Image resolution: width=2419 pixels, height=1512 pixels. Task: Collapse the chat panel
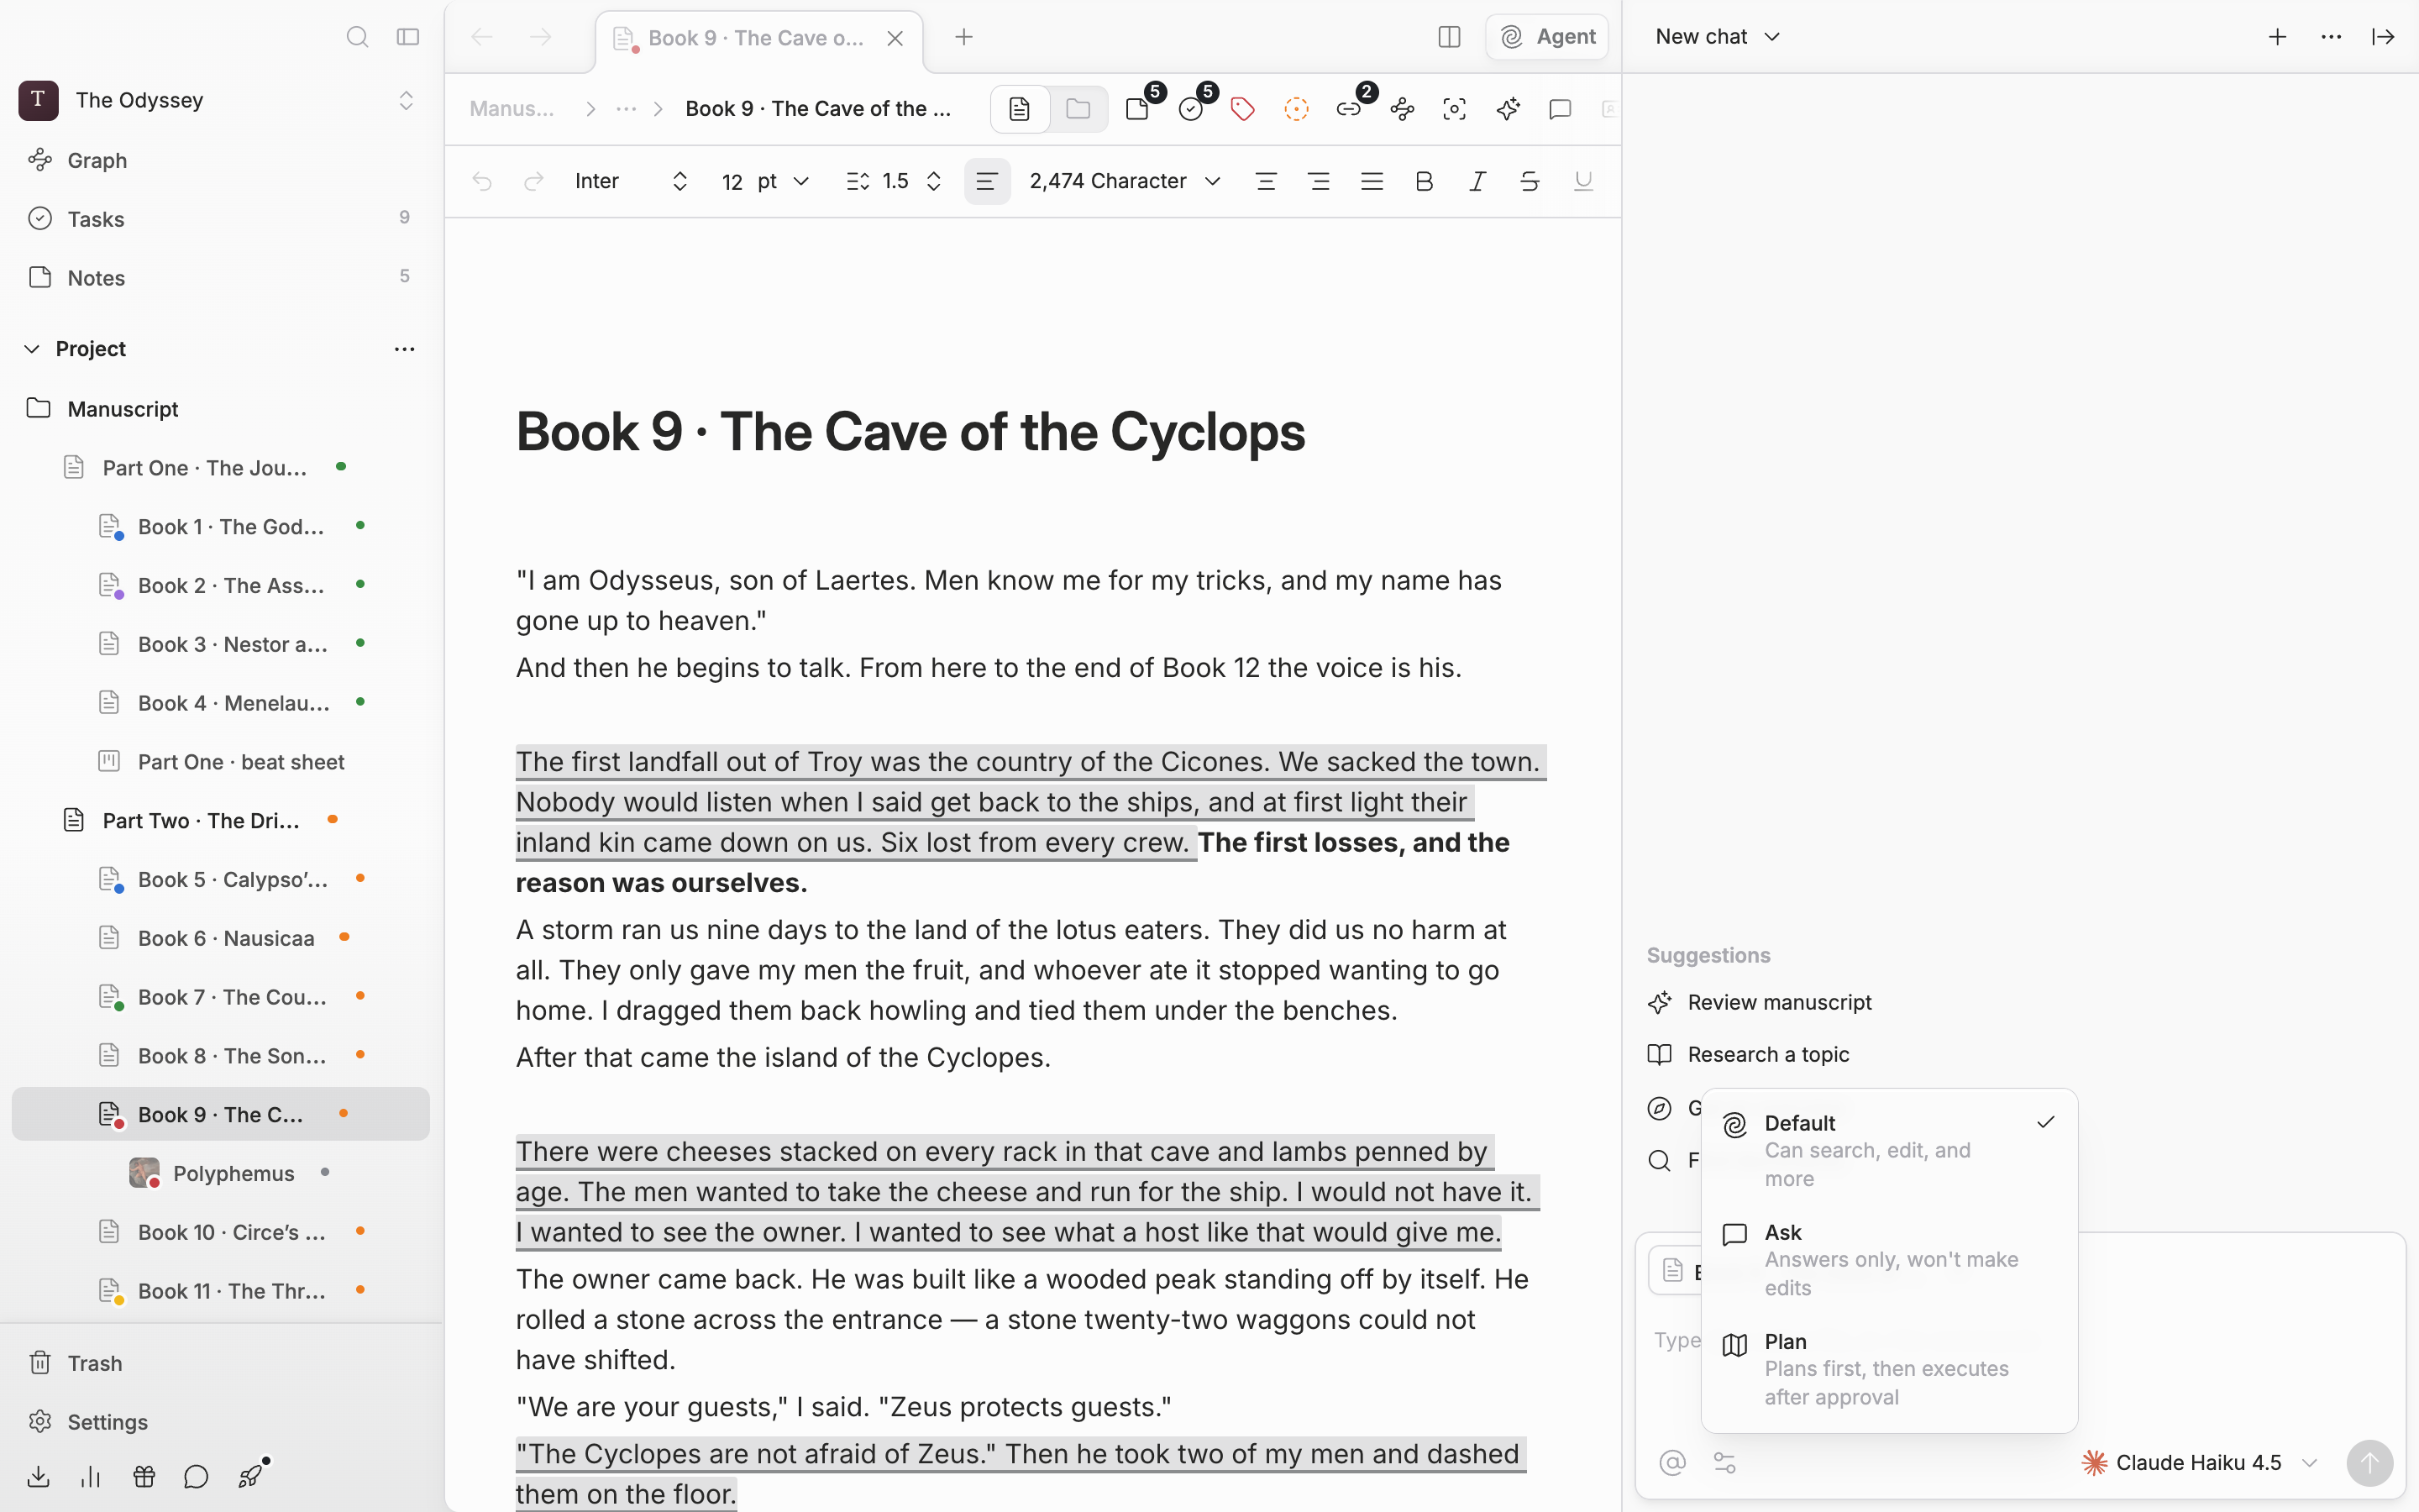2383,37
